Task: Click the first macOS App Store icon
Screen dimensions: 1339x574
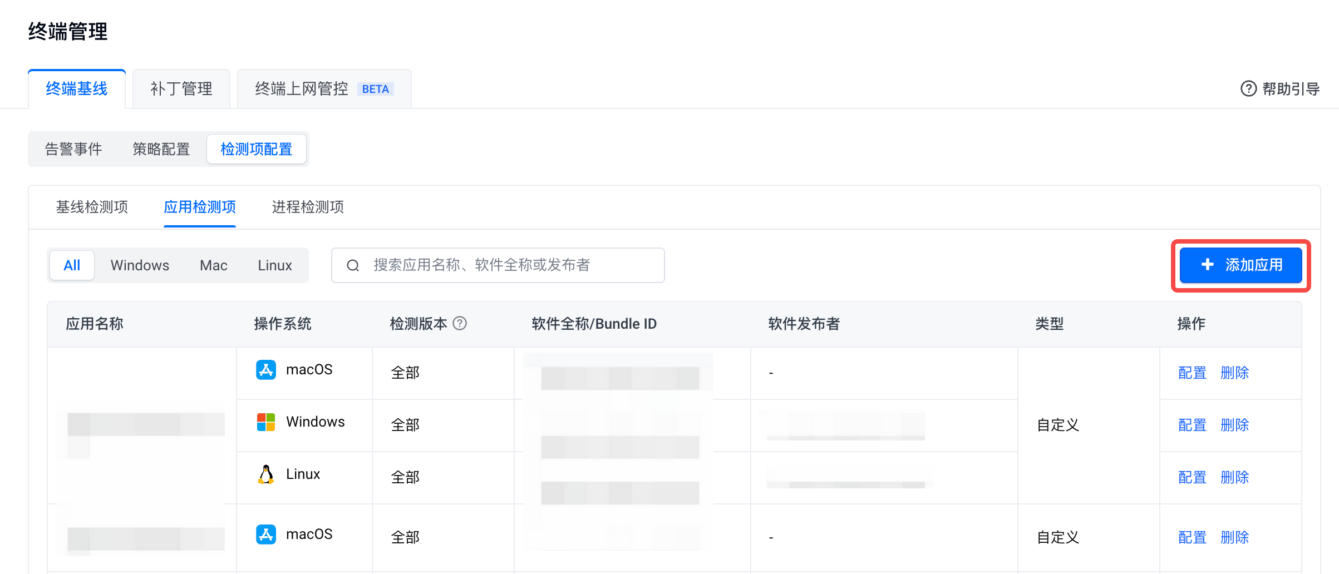Action: (266, 370)
